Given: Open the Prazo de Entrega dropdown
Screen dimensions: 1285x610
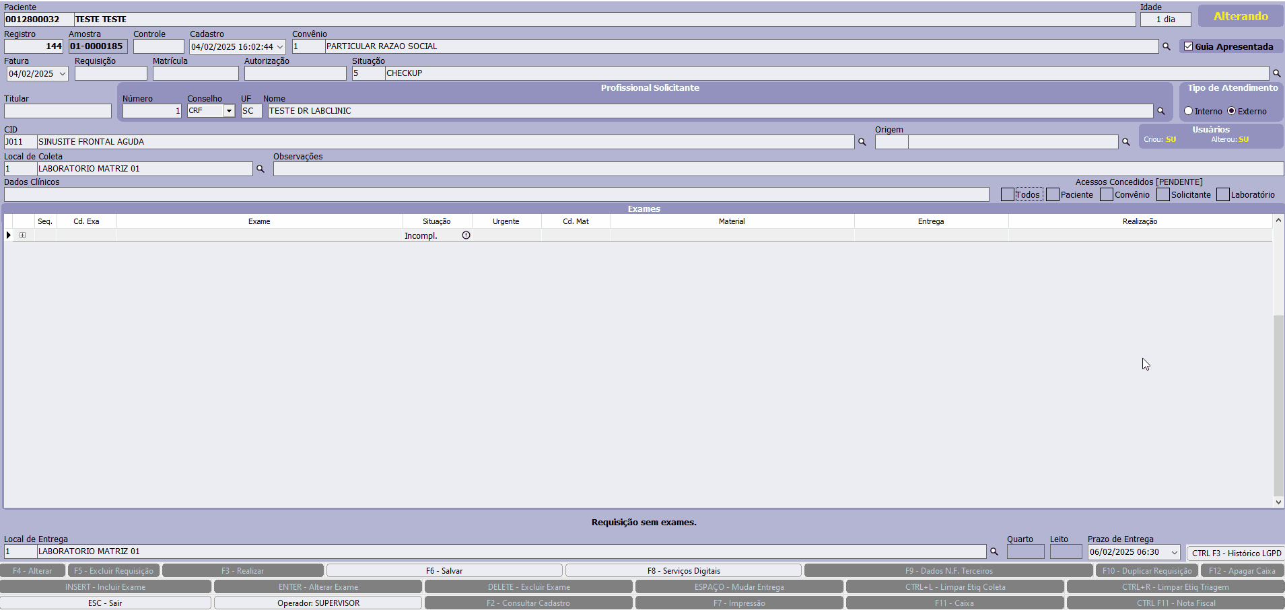Looking at the screenshot, I should (x=1175, y=552).
